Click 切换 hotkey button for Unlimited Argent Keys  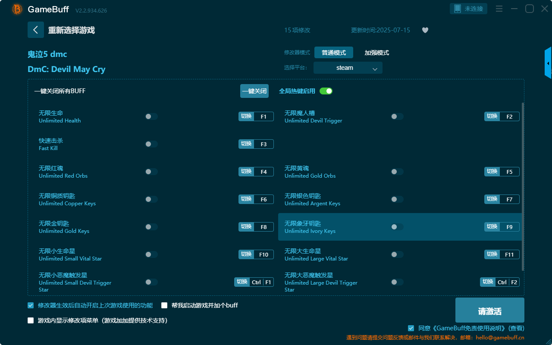point(492,199)
